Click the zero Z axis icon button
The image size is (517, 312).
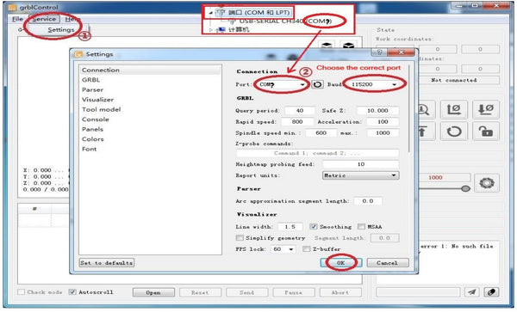click(486, 109)
